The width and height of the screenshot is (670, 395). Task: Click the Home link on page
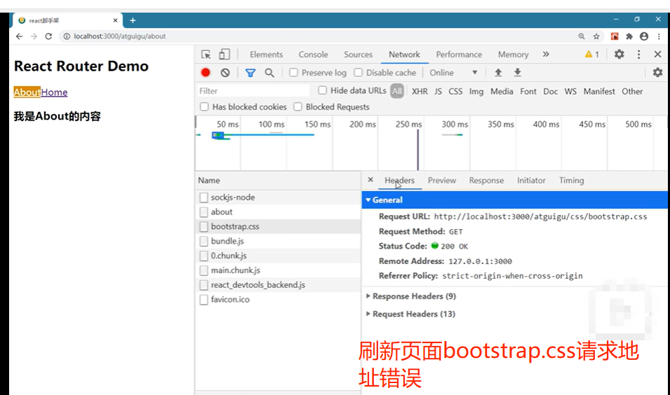[x=54, y=92]
